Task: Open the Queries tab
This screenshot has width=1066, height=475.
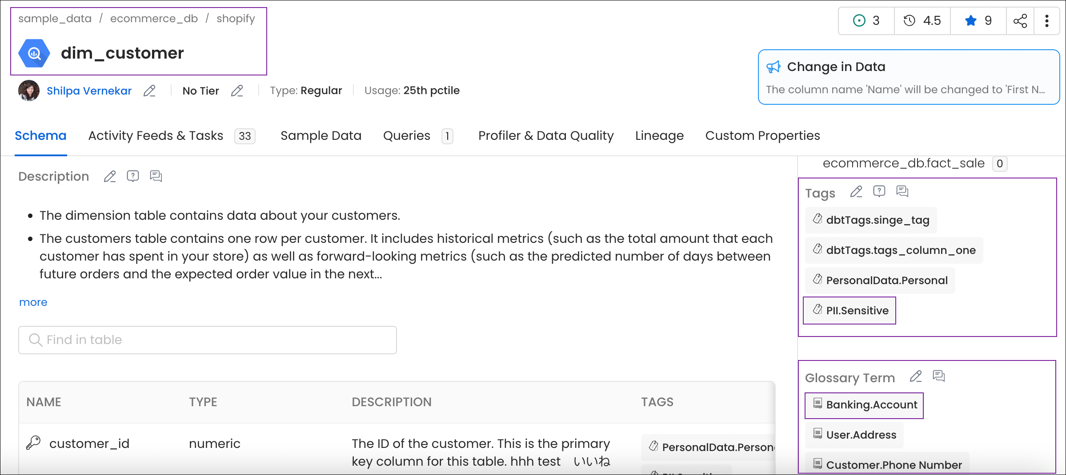Action: click(406, 135)
